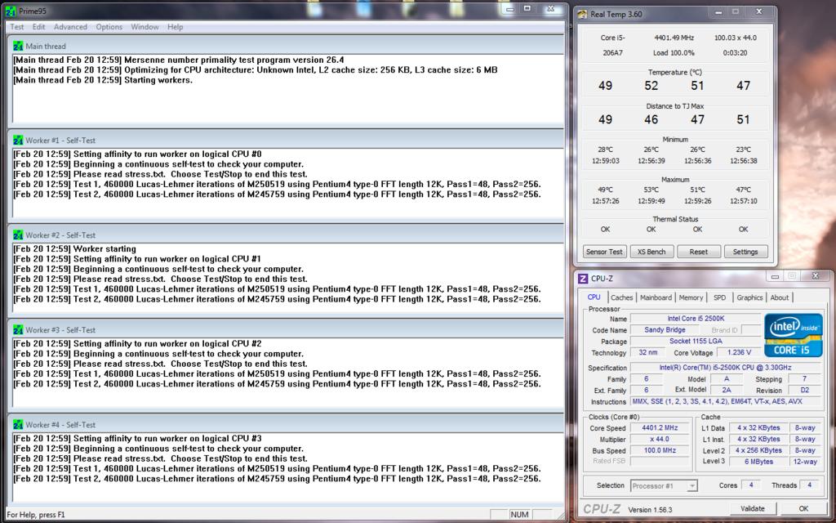Click the Distance to TJ Max value 46
836x523 pixels.
pos(651,119)
